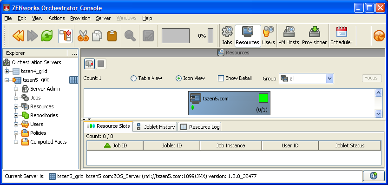Expand the Policies tree node
The image size is (388, 185).
[x=16, y=133]
